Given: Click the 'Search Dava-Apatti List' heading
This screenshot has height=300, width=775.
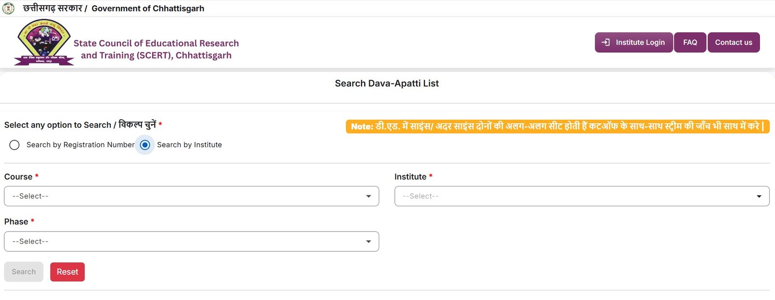Looking at the screenshot, I should (387, 84).
